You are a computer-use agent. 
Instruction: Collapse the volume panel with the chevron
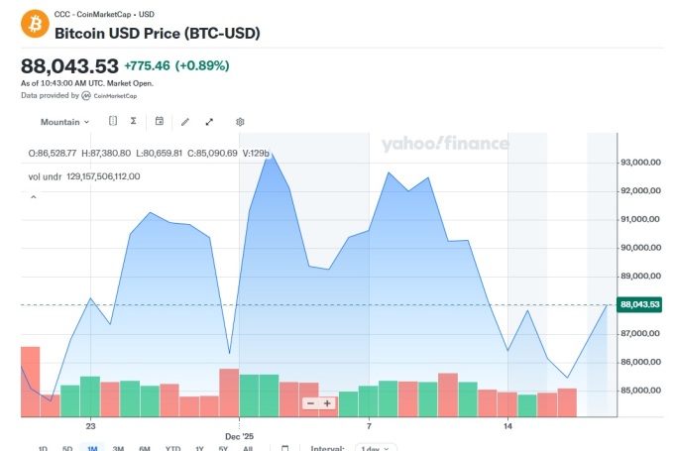33,197
